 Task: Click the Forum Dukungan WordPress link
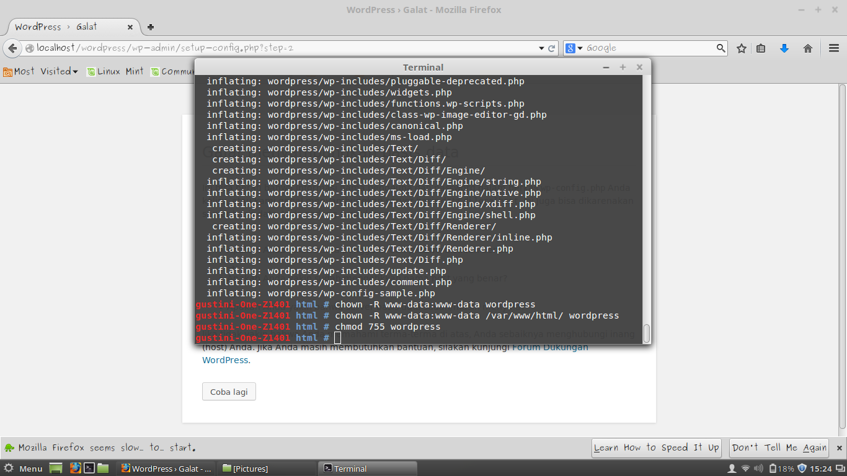pyautogui.click(x=395, y=353)
